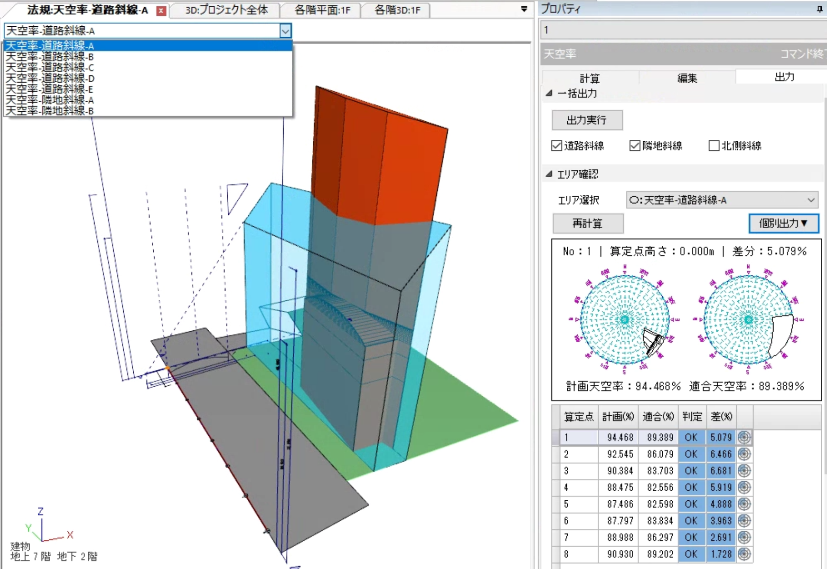Viewport: 827px width, 569px height.
Task: Sort by the 判定 column header
Action: 692,417
